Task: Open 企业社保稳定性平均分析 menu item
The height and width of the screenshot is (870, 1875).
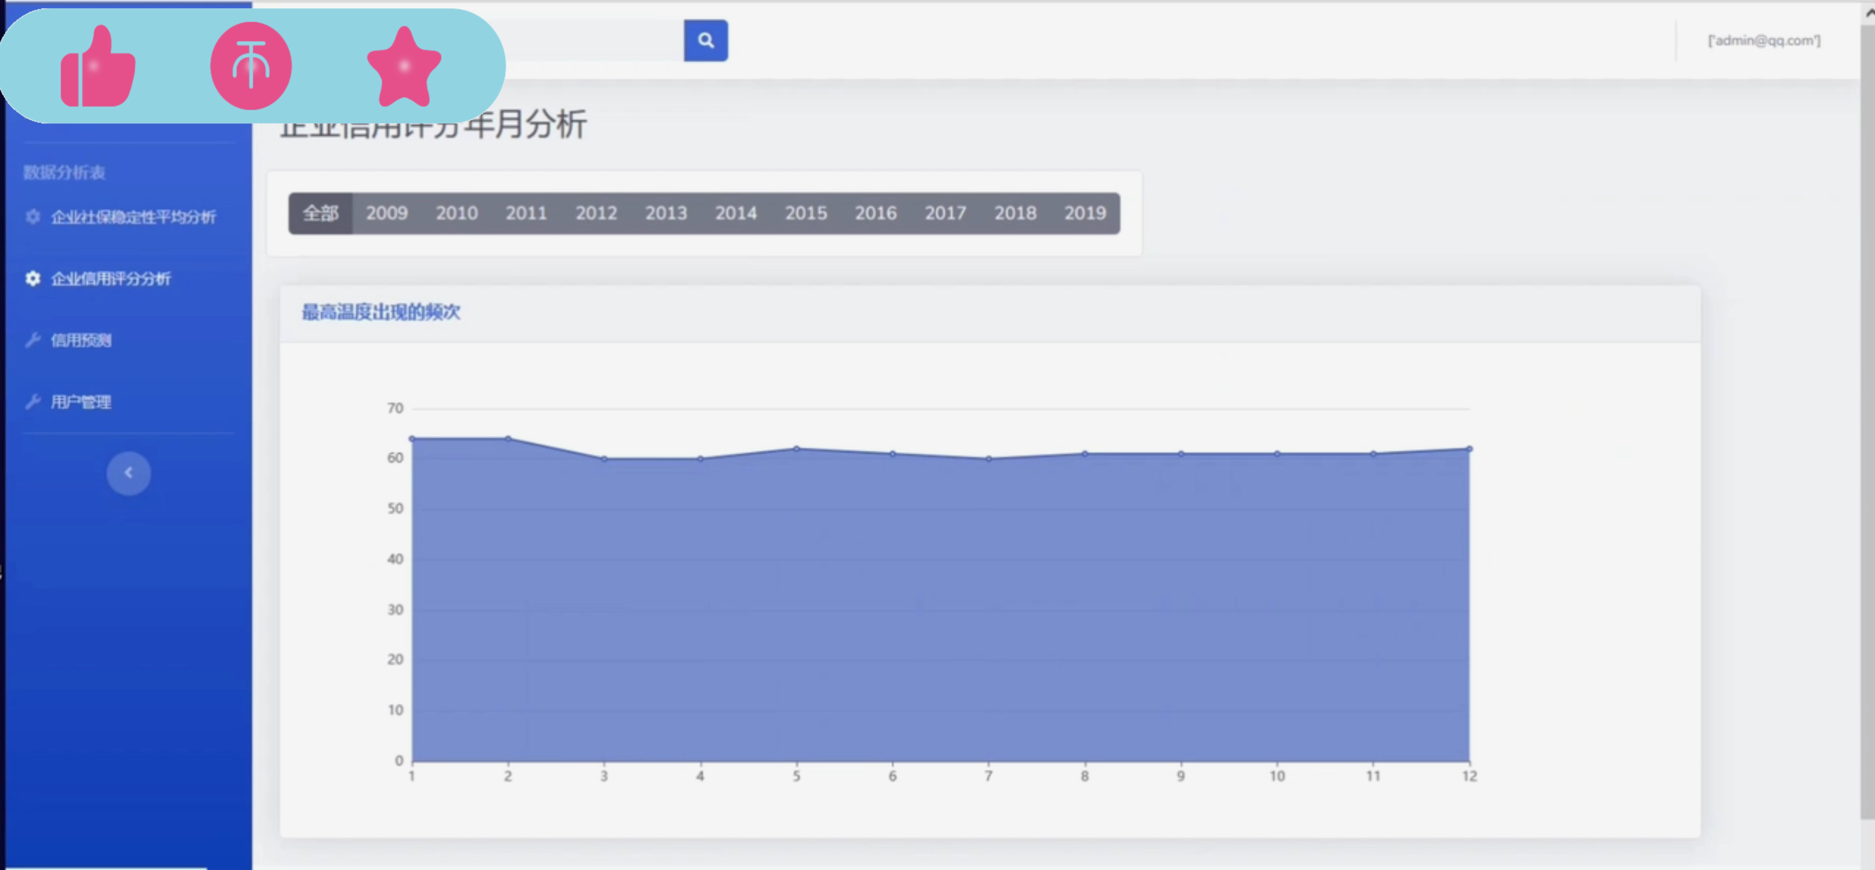Action: click(133, 217)
